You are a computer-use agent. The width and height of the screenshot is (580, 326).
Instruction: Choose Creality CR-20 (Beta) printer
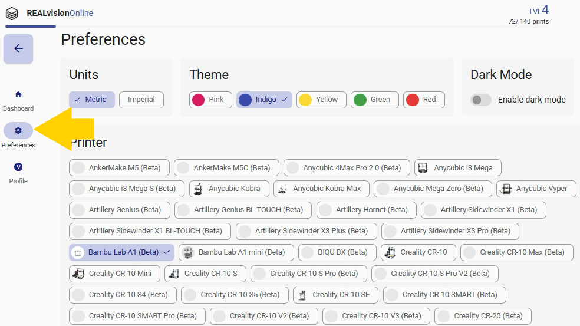[483, 316]
